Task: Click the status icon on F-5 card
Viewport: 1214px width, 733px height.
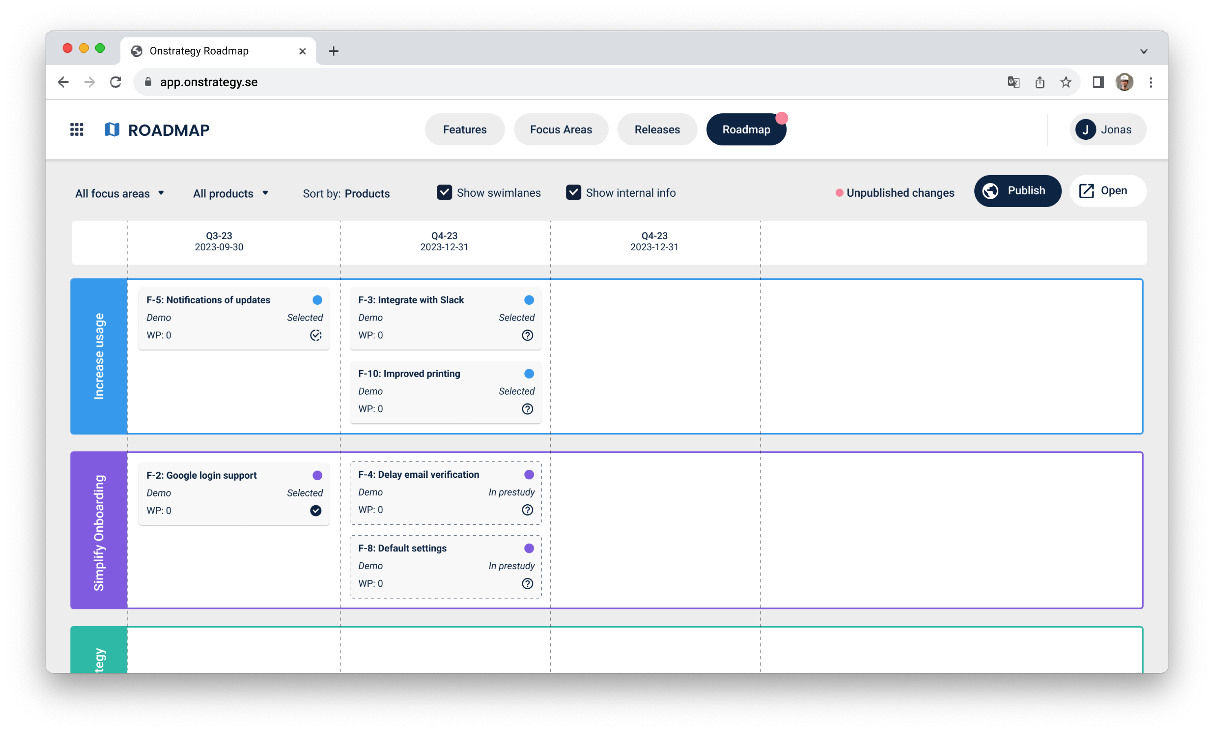Action: 316,335
